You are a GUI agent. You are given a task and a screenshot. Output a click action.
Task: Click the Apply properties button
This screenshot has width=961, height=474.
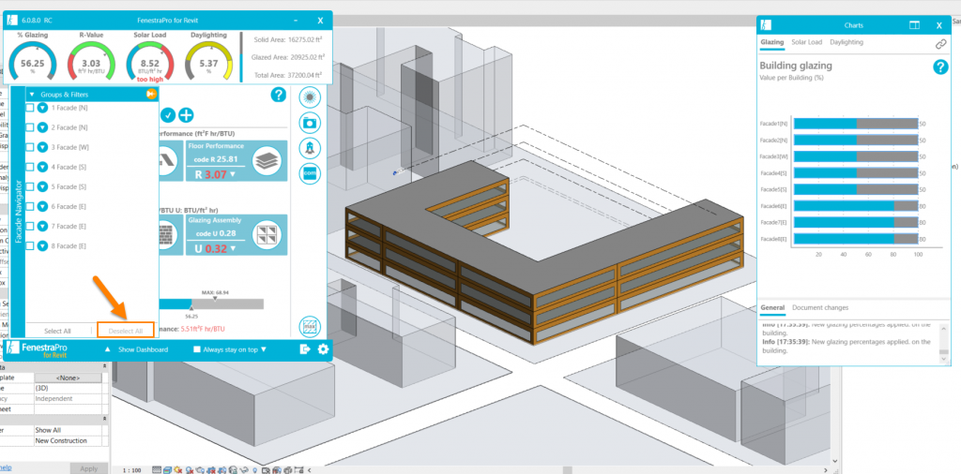click(89, 468)
